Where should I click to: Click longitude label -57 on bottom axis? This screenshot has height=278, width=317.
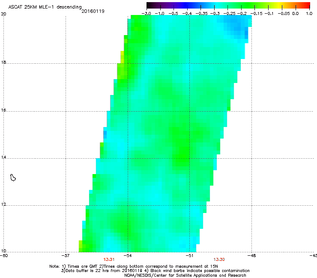tap(66, 256)
